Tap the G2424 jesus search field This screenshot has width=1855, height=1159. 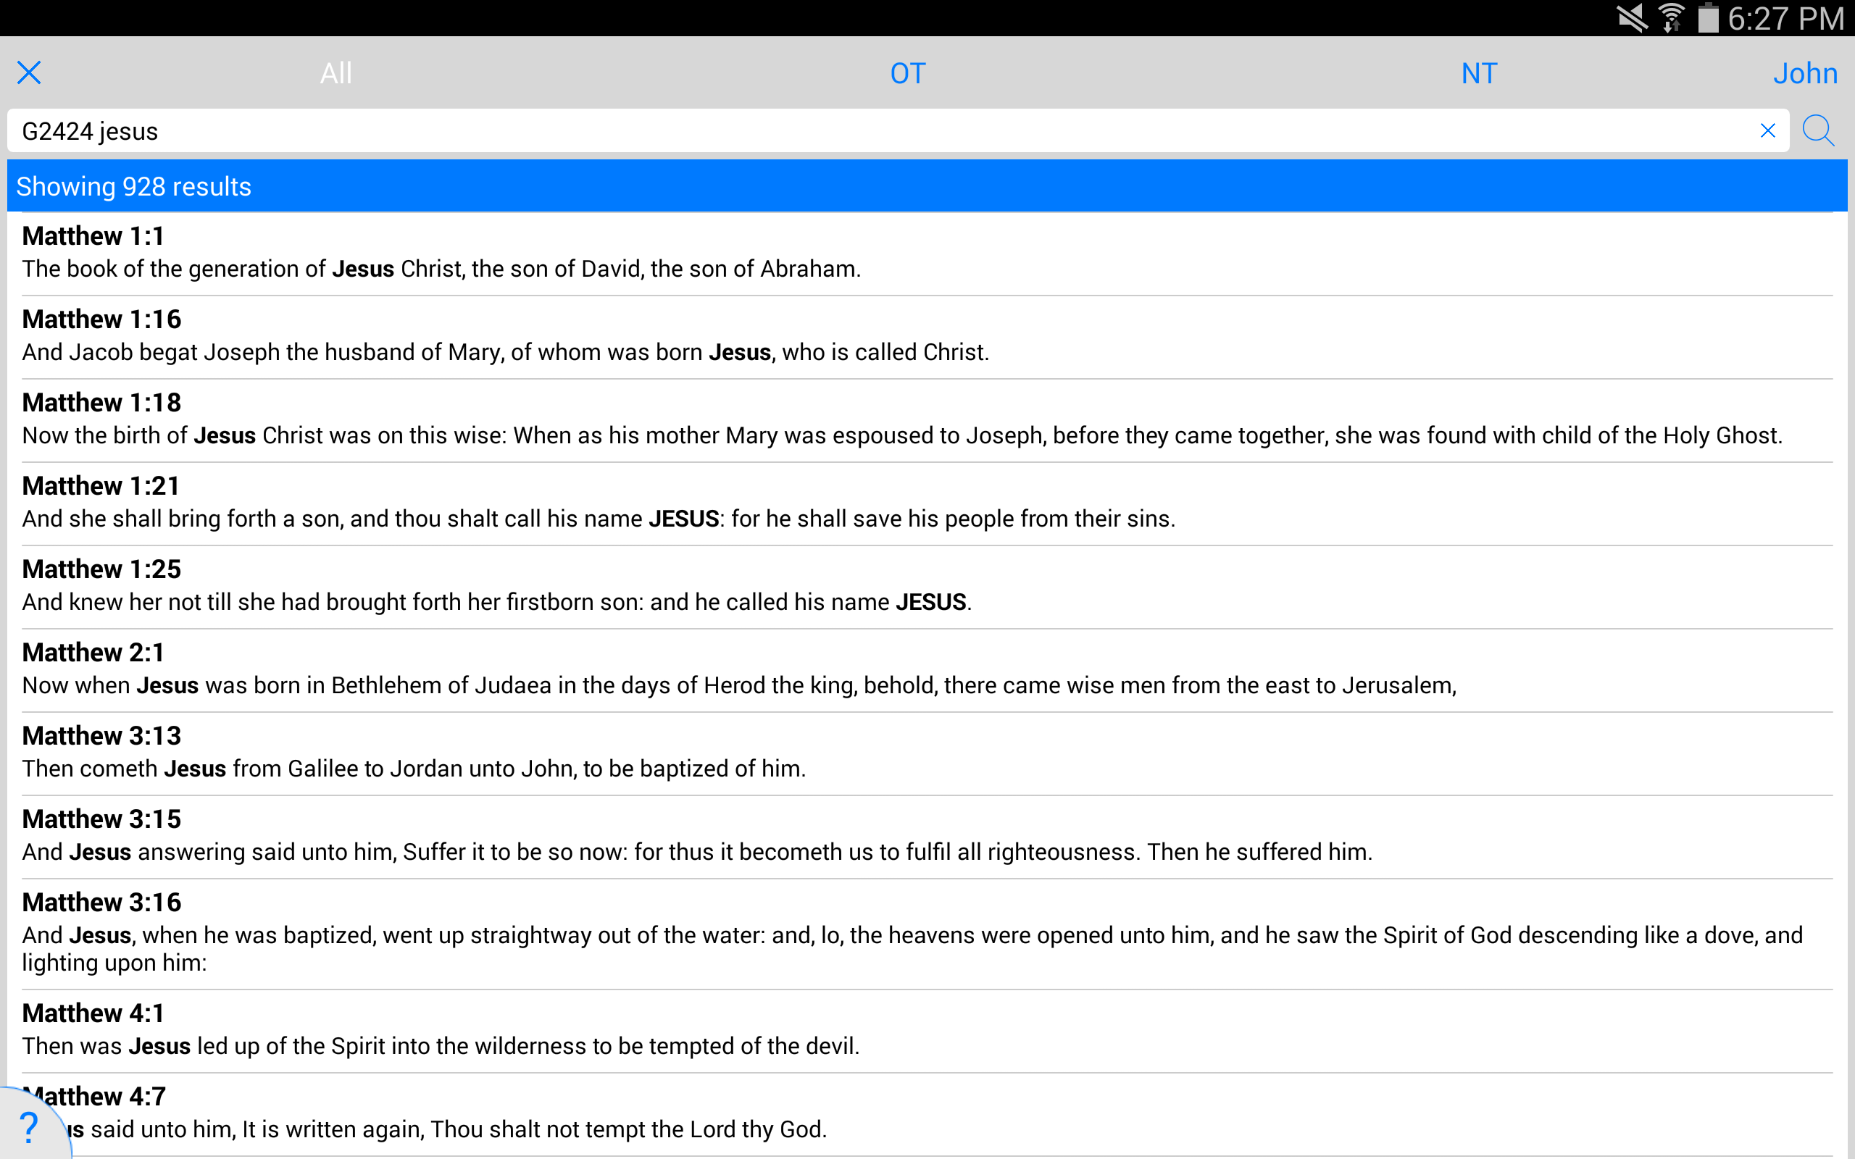843,130
